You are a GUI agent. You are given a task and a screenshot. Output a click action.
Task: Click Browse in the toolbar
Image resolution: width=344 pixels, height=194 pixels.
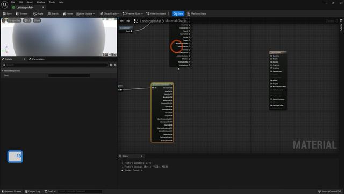click(x=21, y=13)
